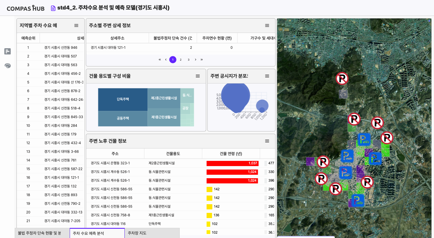
Task: Click the yellow 136 building age bar
Action: click(209, 215)
